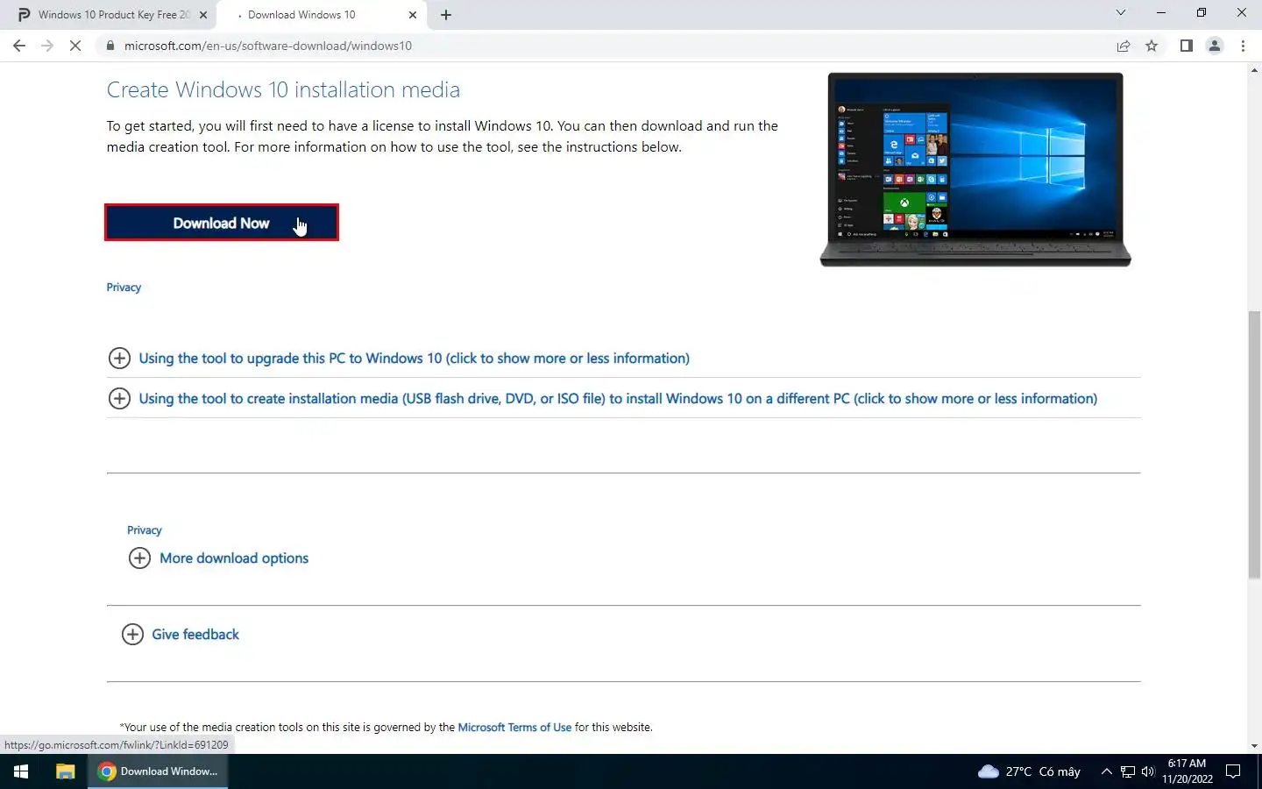Click plus icon beside Give feedback

click(x=132, y=635)
